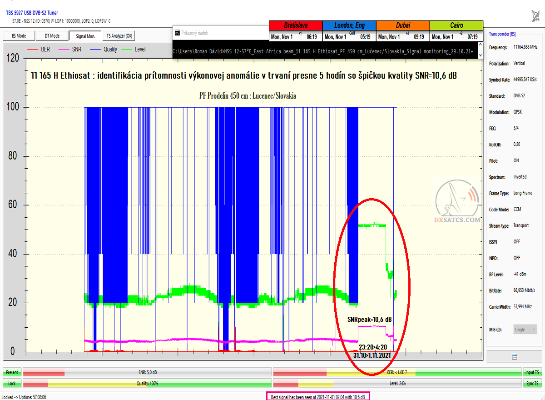Viewport: 545px width, 400px height.
Task: Open the MIS Single dropdown
Action: pos(525,330)
